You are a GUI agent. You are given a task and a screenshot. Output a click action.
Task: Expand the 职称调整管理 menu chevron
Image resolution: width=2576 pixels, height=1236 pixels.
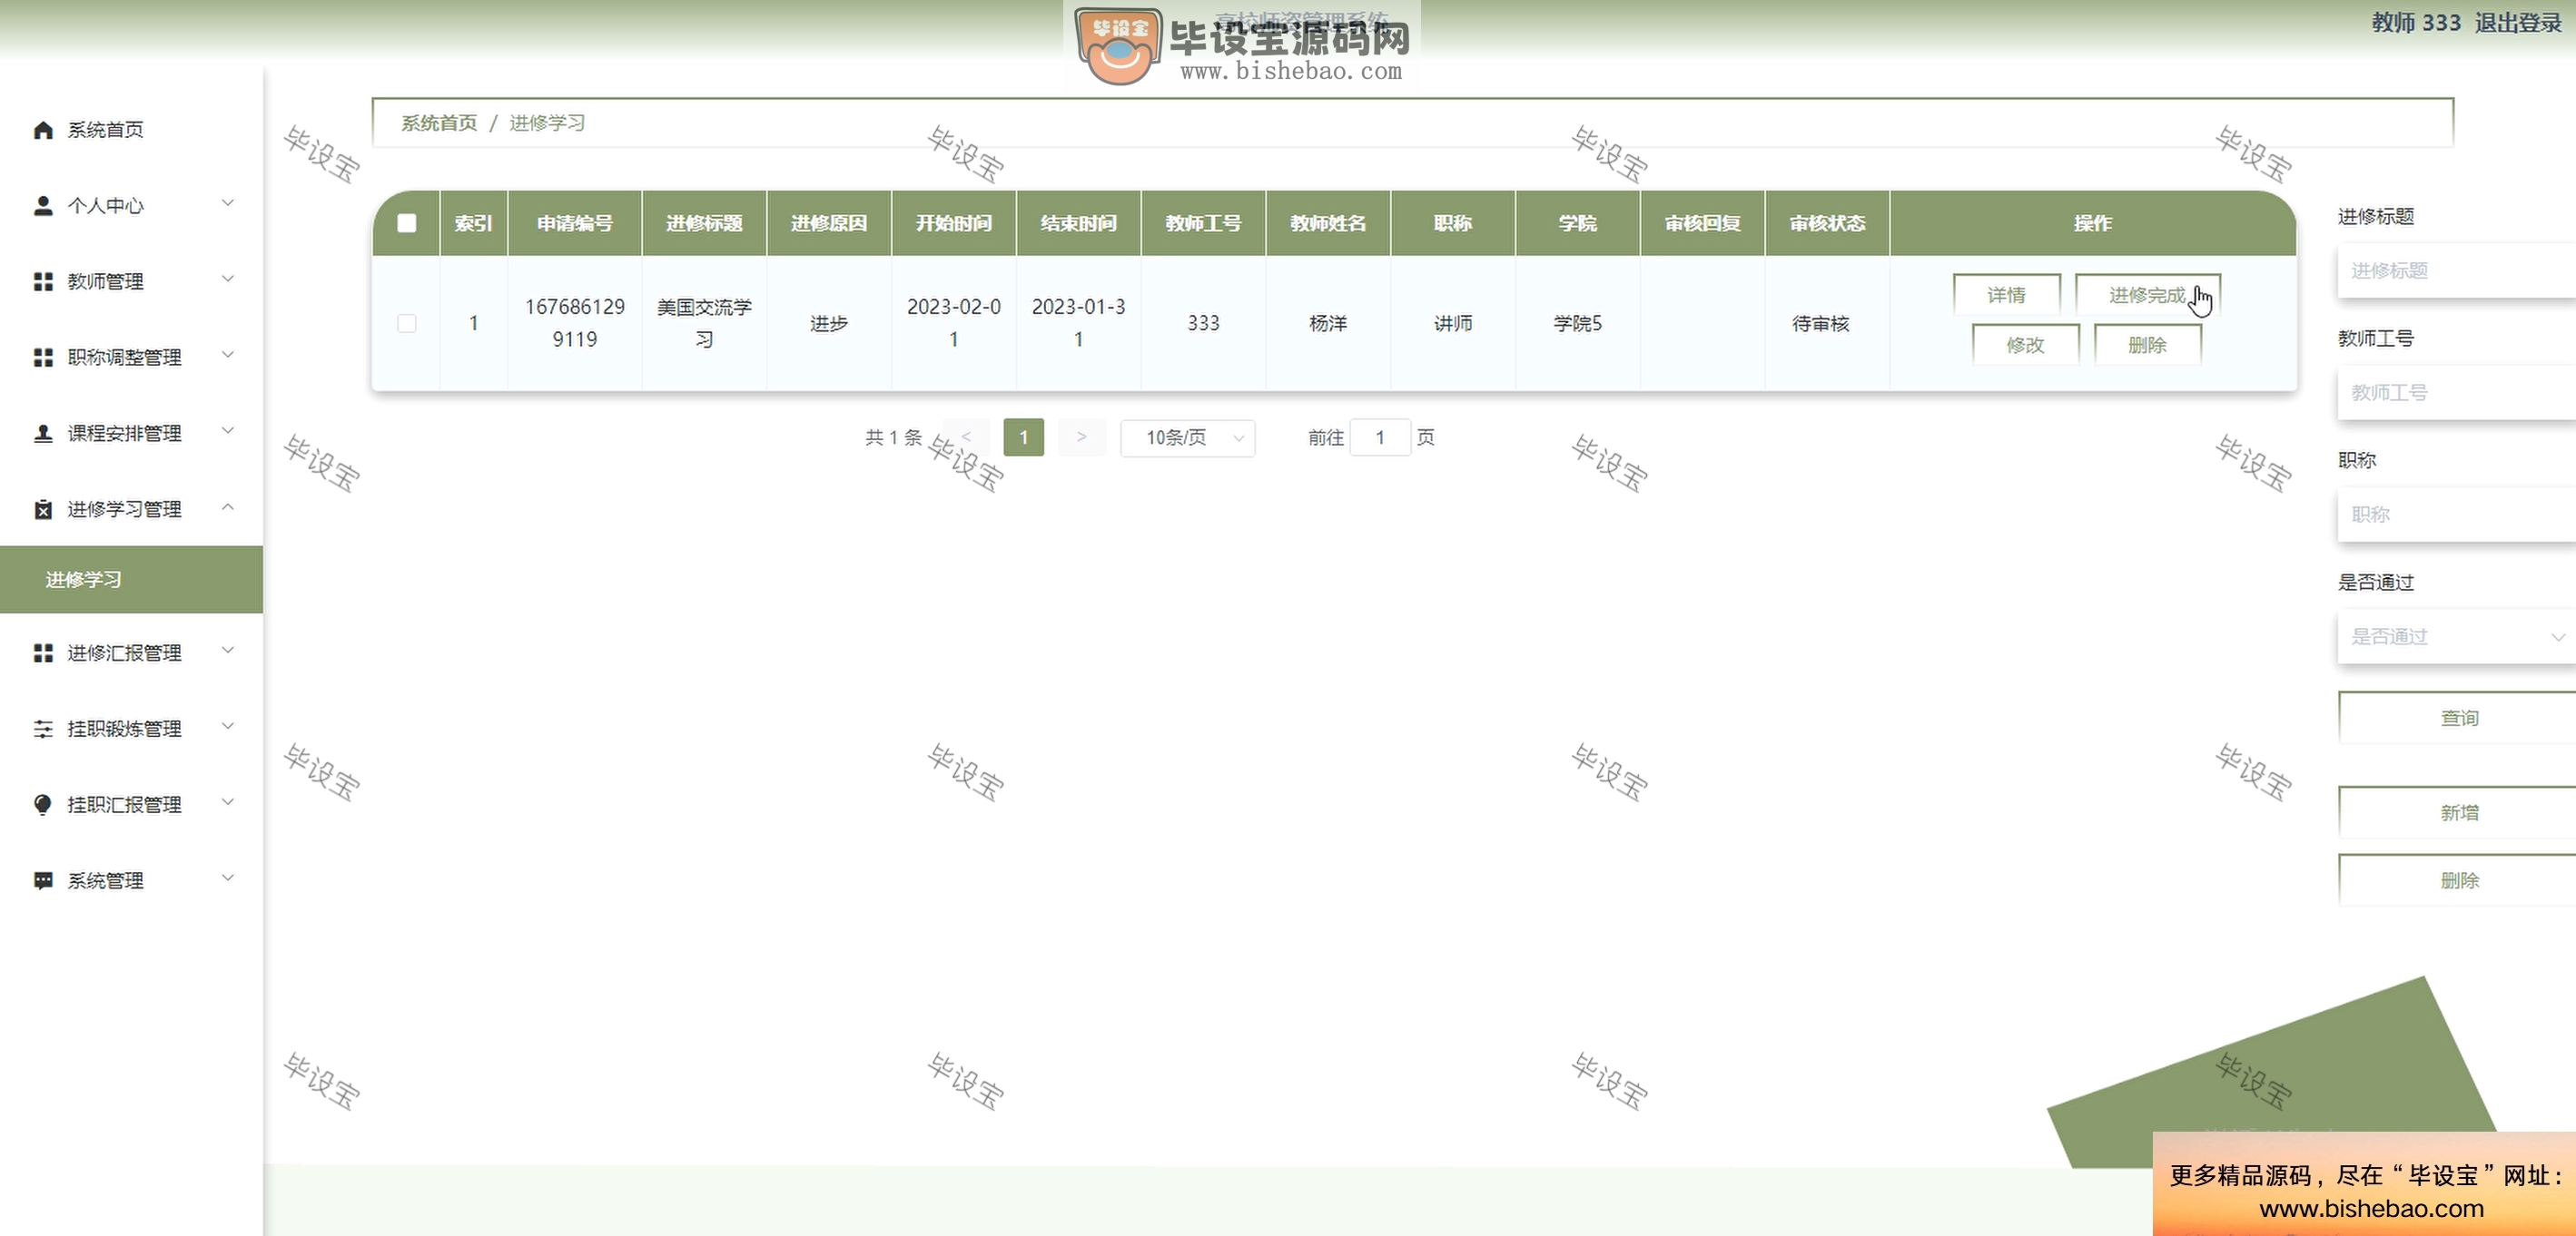228,356
